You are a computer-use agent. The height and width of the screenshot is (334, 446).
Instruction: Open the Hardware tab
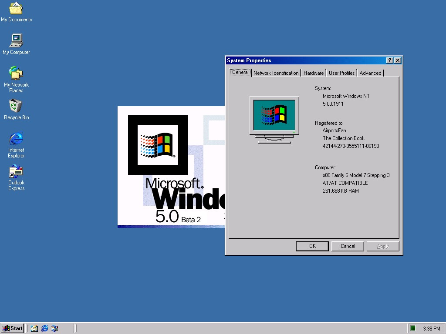[314, 73]
